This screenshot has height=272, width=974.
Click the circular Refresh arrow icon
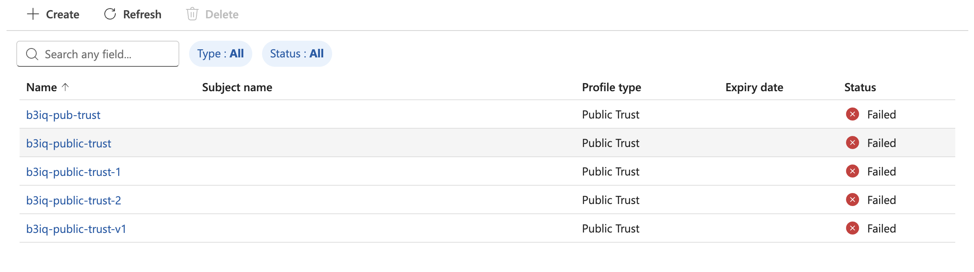point(110,14)
